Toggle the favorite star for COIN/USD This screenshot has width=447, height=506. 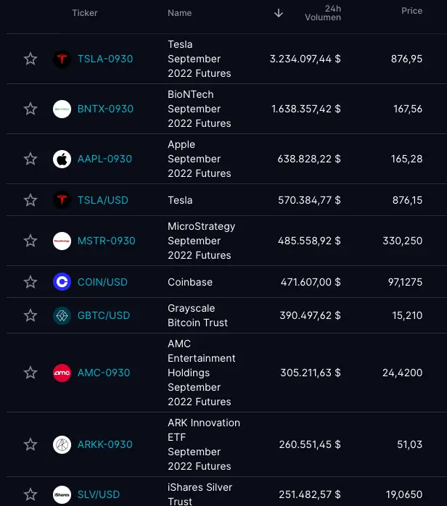pyautogui.click(x=30, y=282)
